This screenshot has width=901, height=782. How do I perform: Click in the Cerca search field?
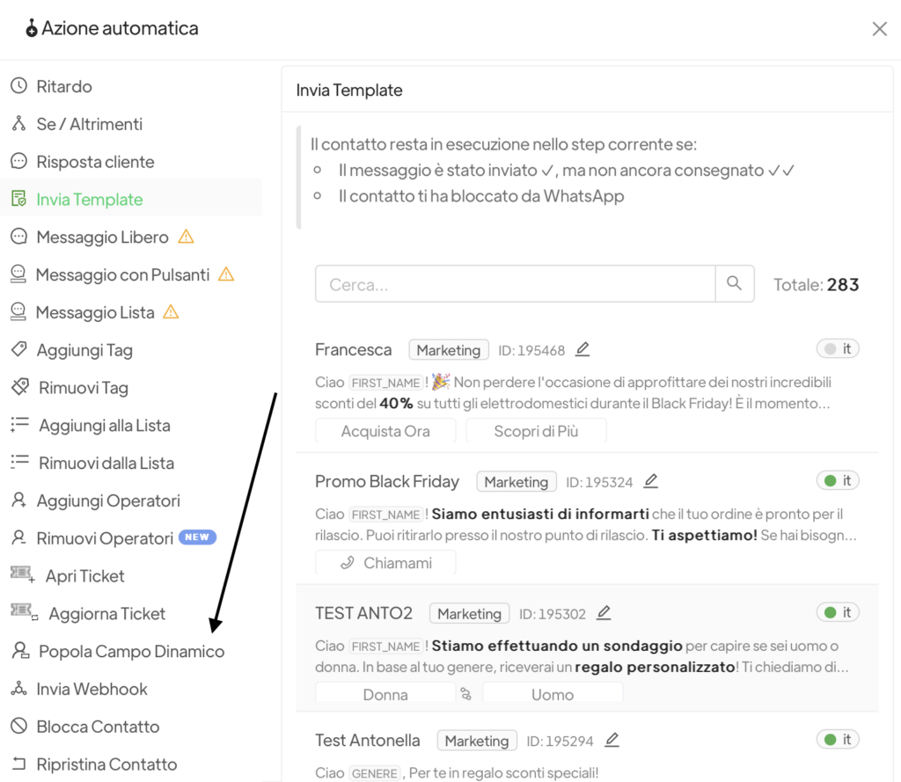[515, 284]
